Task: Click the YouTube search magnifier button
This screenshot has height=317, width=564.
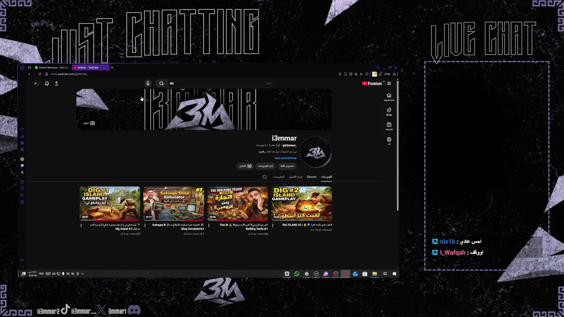Action: click(161, 83)
